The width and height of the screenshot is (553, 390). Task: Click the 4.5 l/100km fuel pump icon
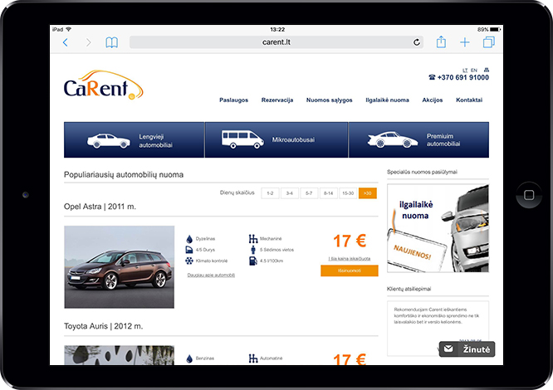pyautogui.click(x=253, y=261)
